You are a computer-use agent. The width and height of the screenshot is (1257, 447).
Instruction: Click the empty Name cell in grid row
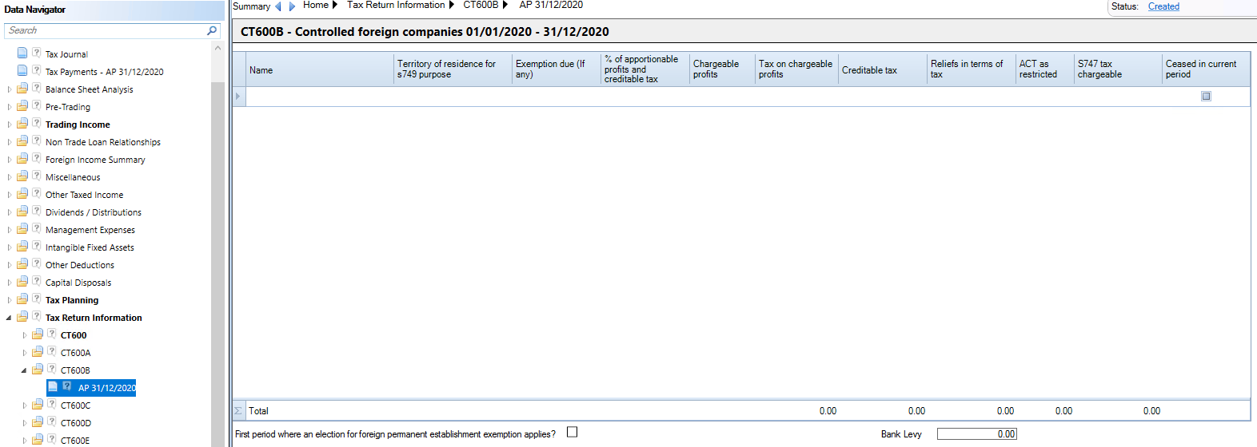[320, 97]
